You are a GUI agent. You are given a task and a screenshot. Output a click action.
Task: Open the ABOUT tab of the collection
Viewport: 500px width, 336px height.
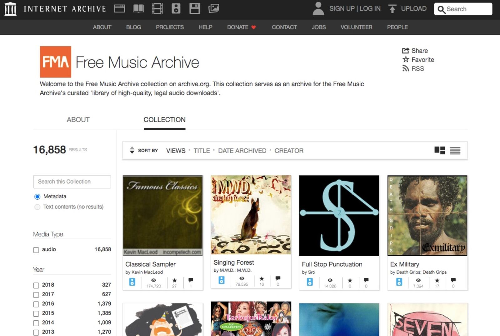[78, 120]
